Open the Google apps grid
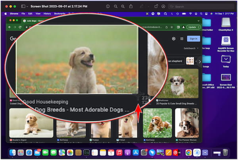Image resolution: width=238 pixels, height=160 pixels. 182,39
